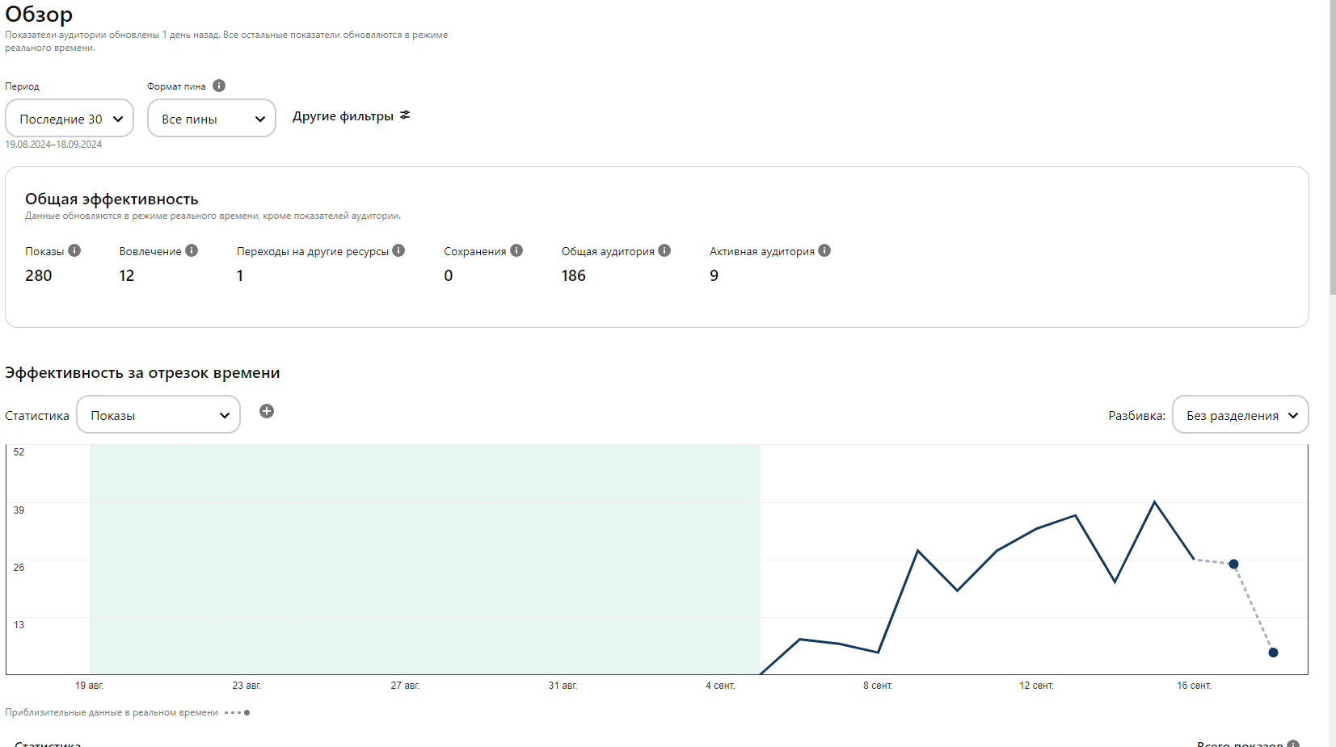Click the Общая аудитория value 186

[574, 275]
